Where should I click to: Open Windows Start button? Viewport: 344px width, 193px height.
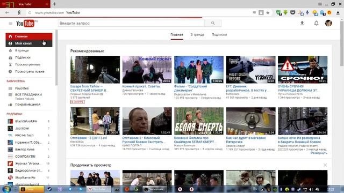coord(6,189)
